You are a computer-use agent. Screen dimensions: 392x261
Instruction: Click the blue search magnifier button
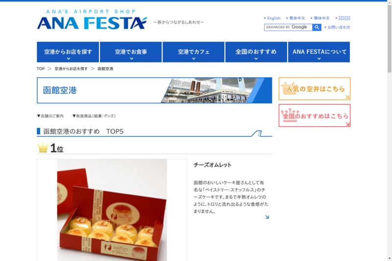[317, 27]
